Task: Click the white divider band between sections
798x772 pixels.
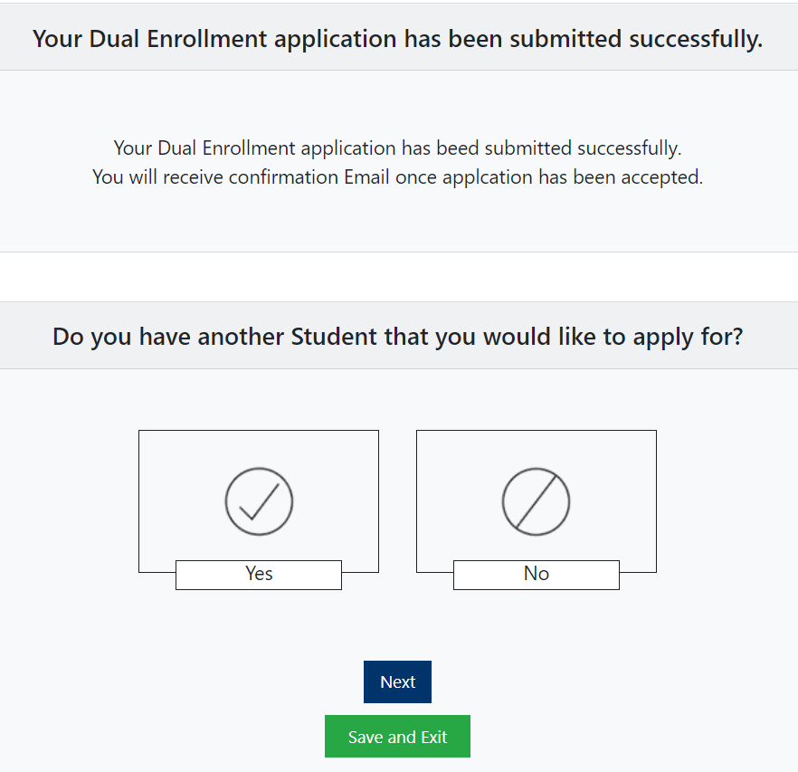Action: (x=398, y=277)
